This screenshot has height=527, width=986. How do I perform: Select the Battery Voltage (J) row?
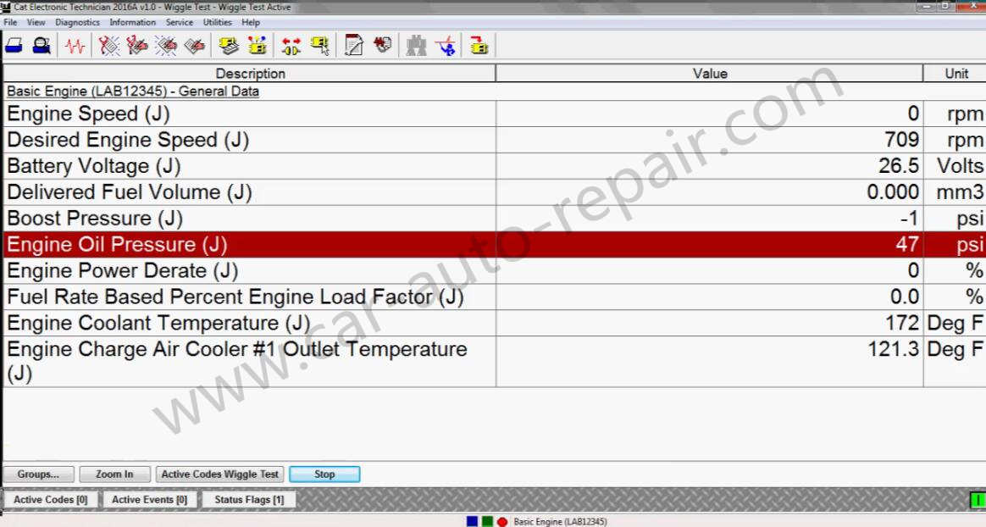coord(494,166)
